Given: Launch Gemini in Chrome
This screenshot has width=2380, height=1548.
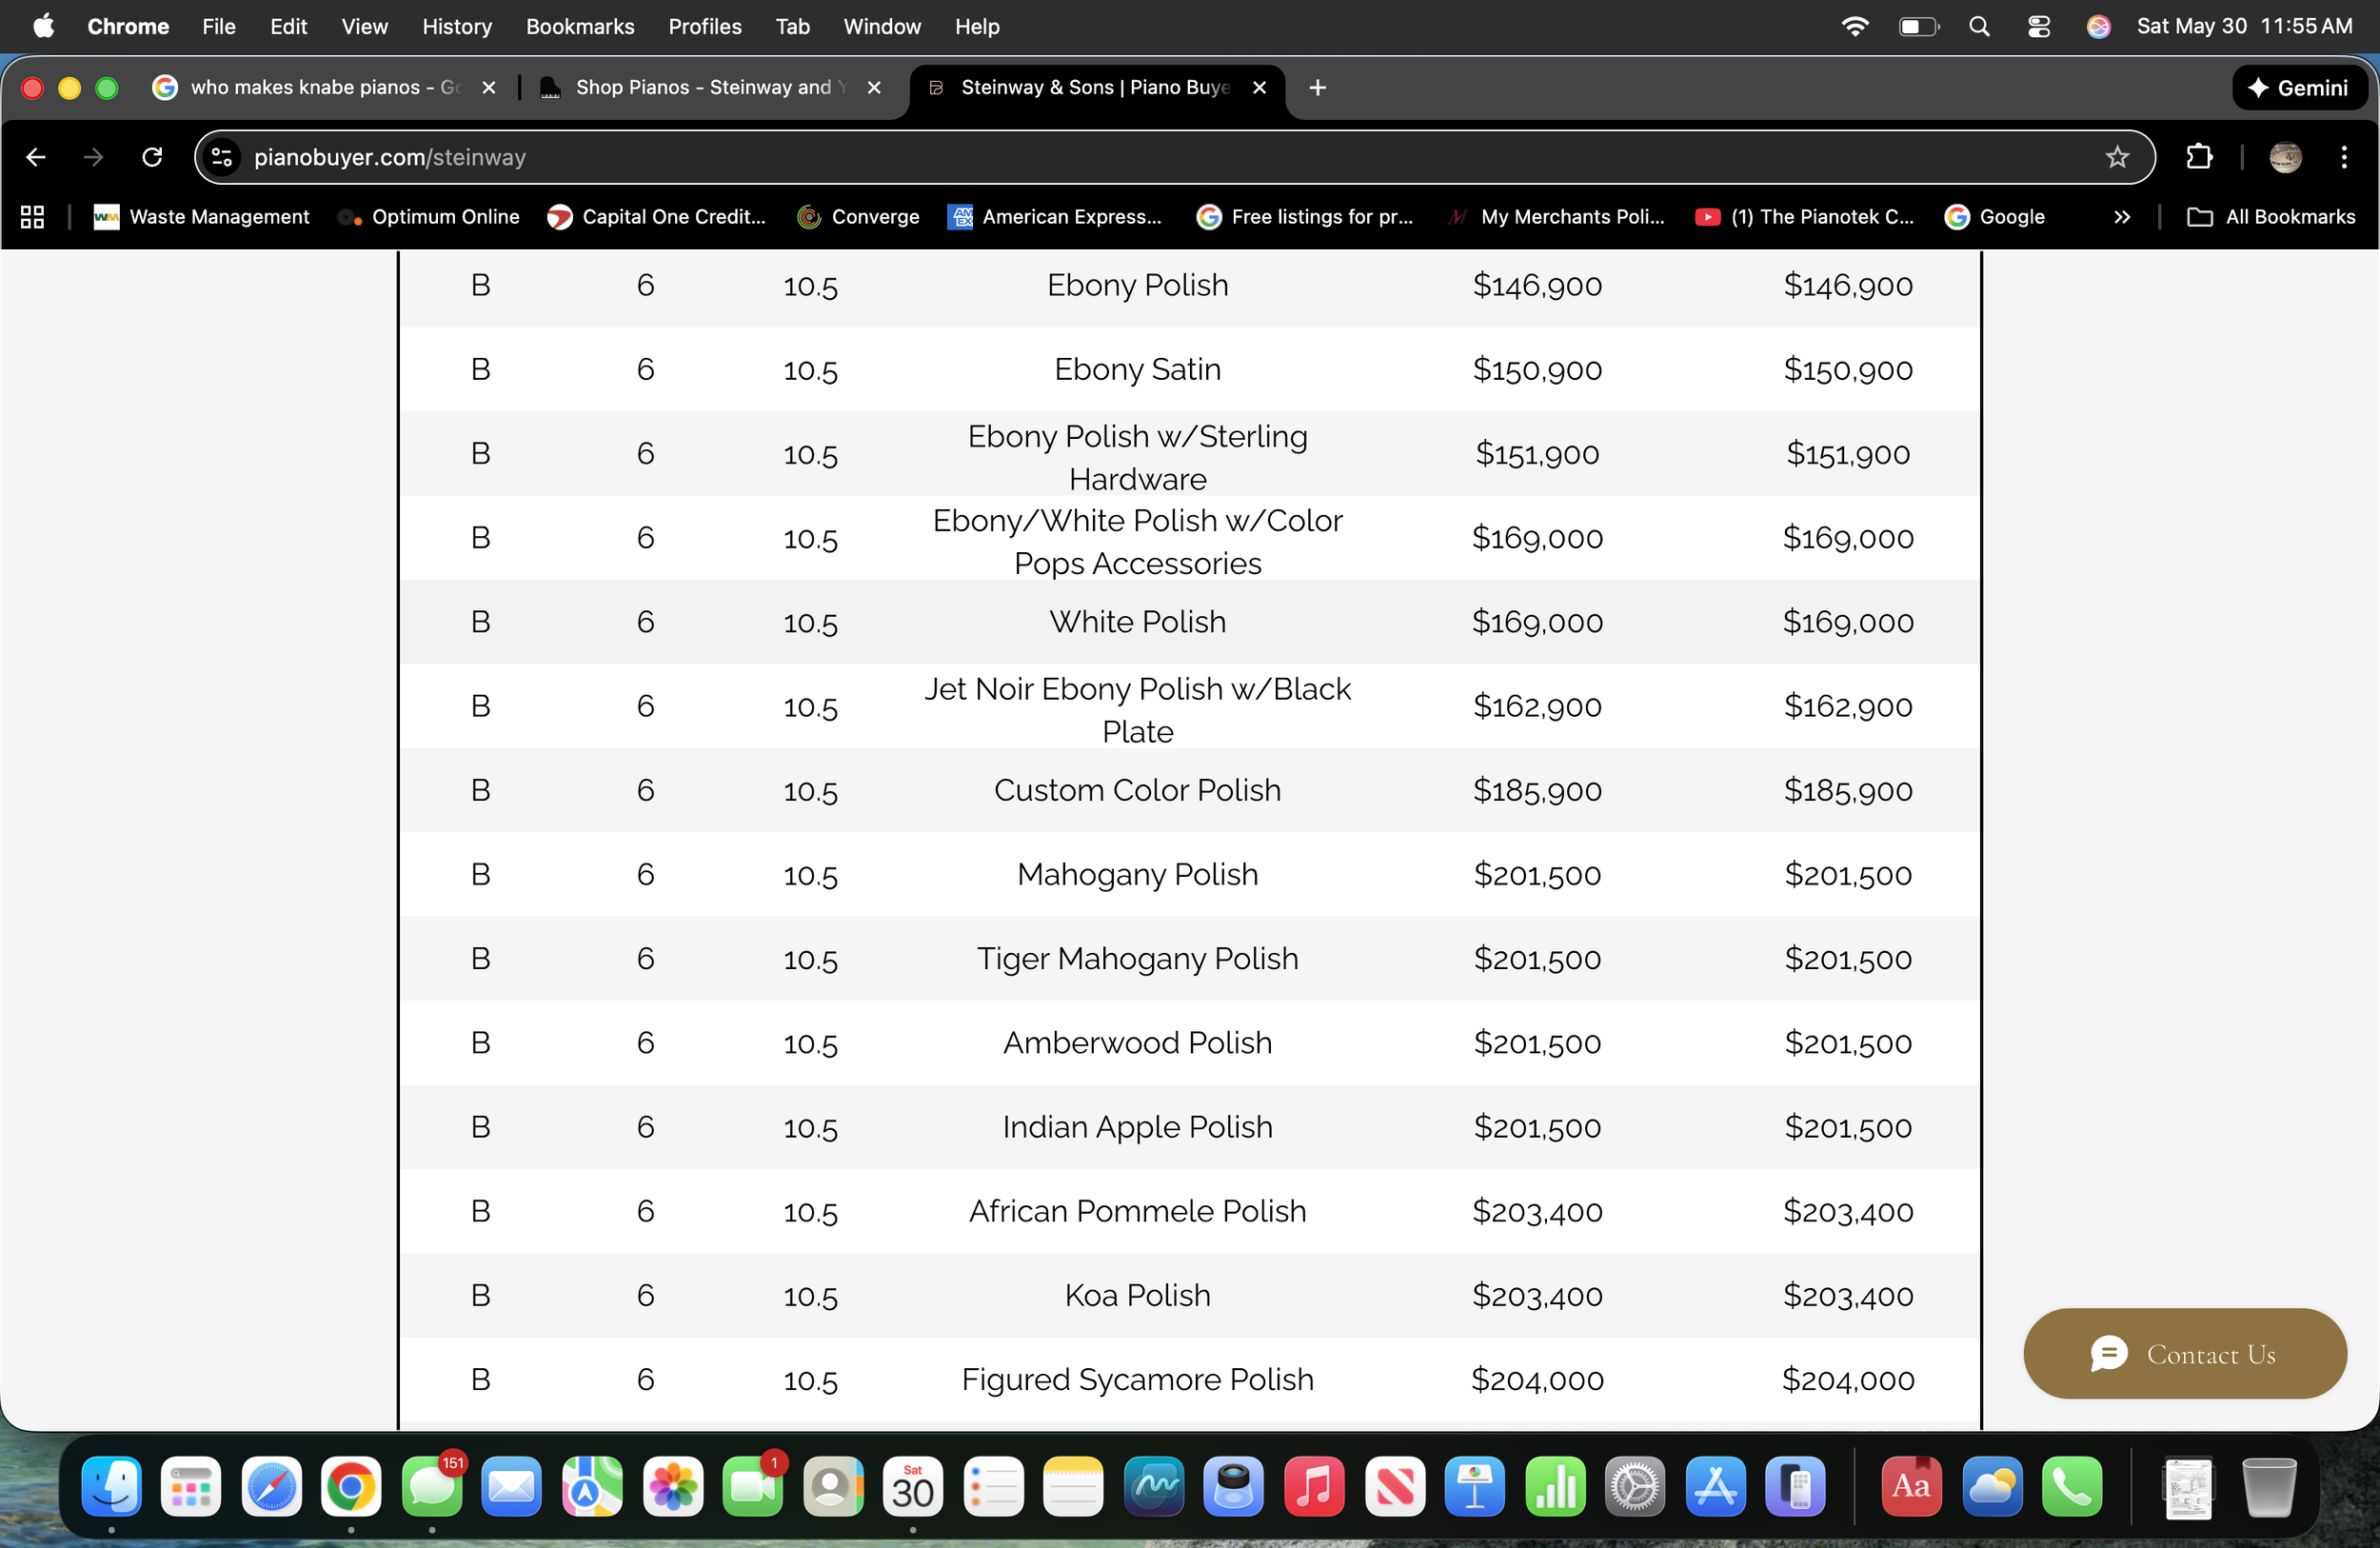Looking at the screenshot, I should 2299,87.
